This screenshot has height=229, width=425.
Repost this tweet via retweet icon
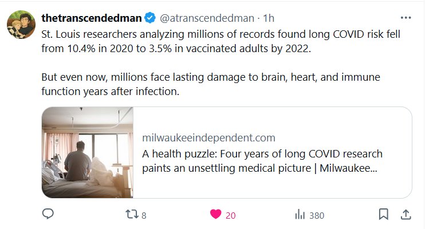point(131,215)
